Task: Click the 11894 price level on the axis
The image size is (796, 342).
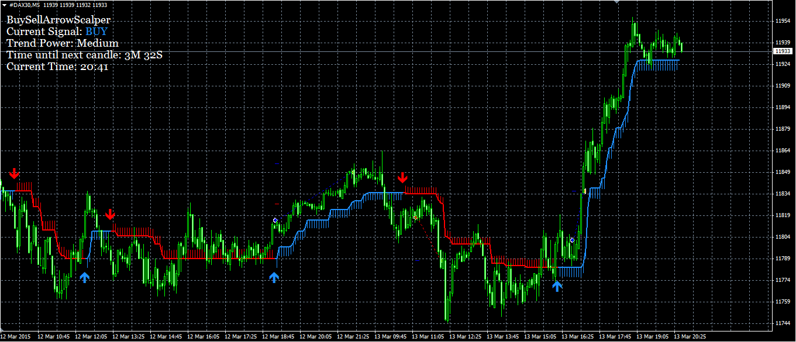Action: 783,107
